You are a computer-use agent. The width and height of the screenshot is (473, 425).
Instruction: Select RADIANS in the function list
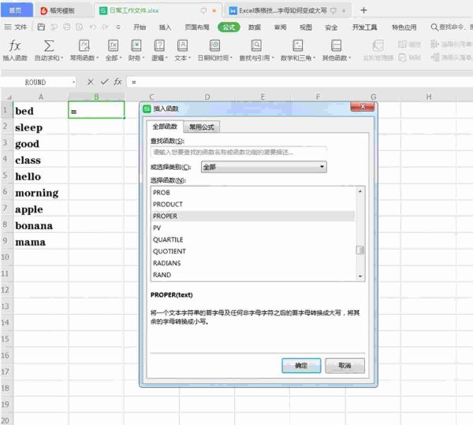tap(253, 263)
